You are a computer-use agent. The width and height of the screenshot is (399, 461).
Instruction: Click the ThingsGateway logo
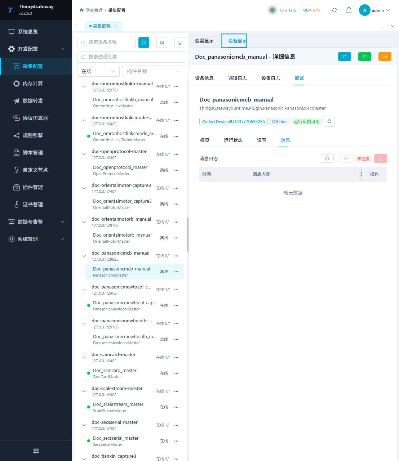10,10
